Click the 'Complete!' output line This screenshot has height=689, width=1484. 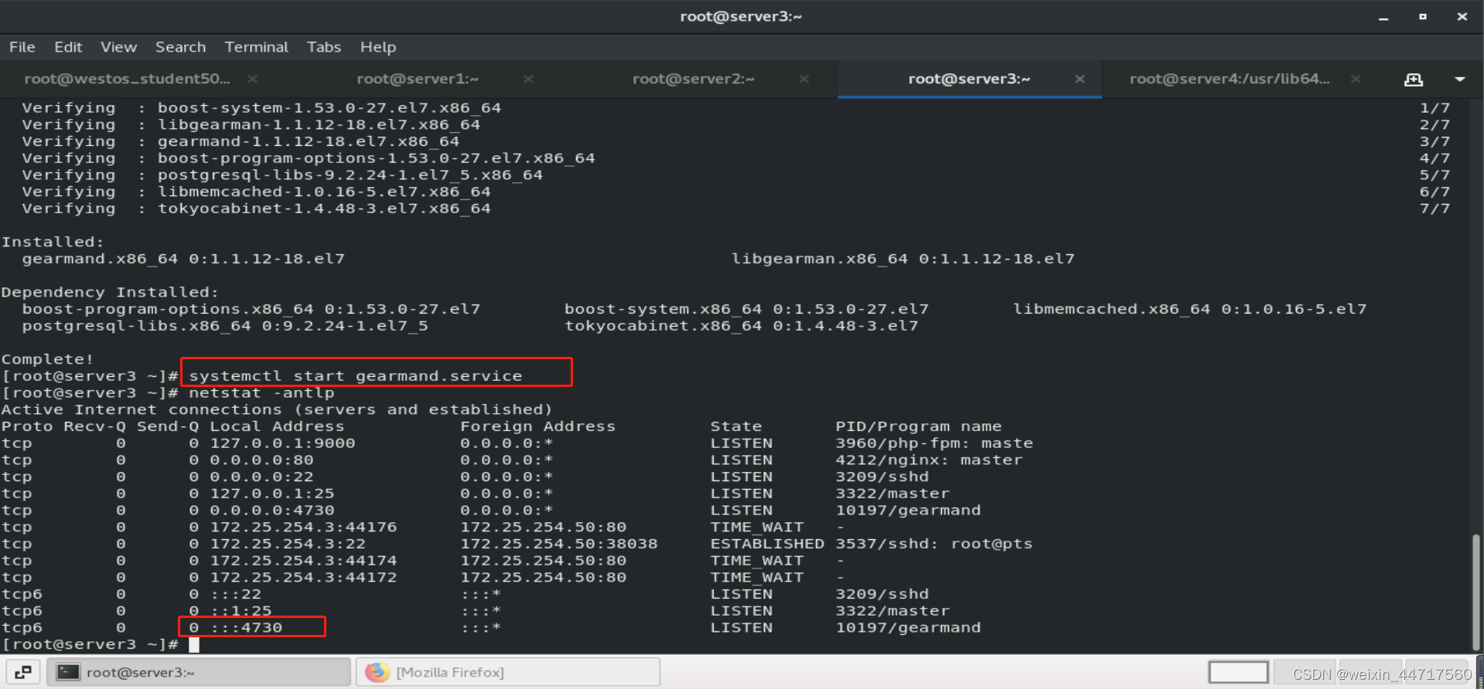47,359
